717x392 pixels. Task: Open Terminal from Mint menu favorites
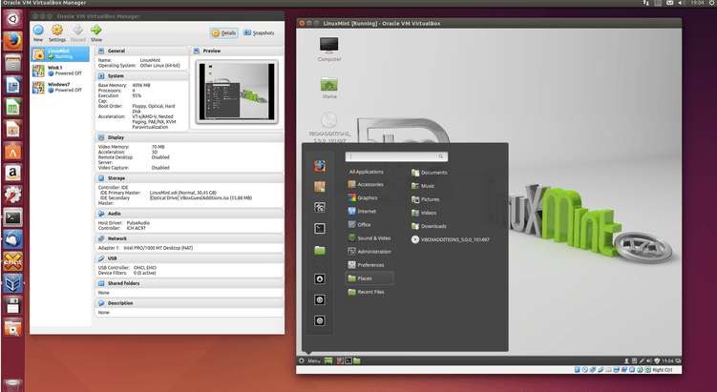[320, 228]
